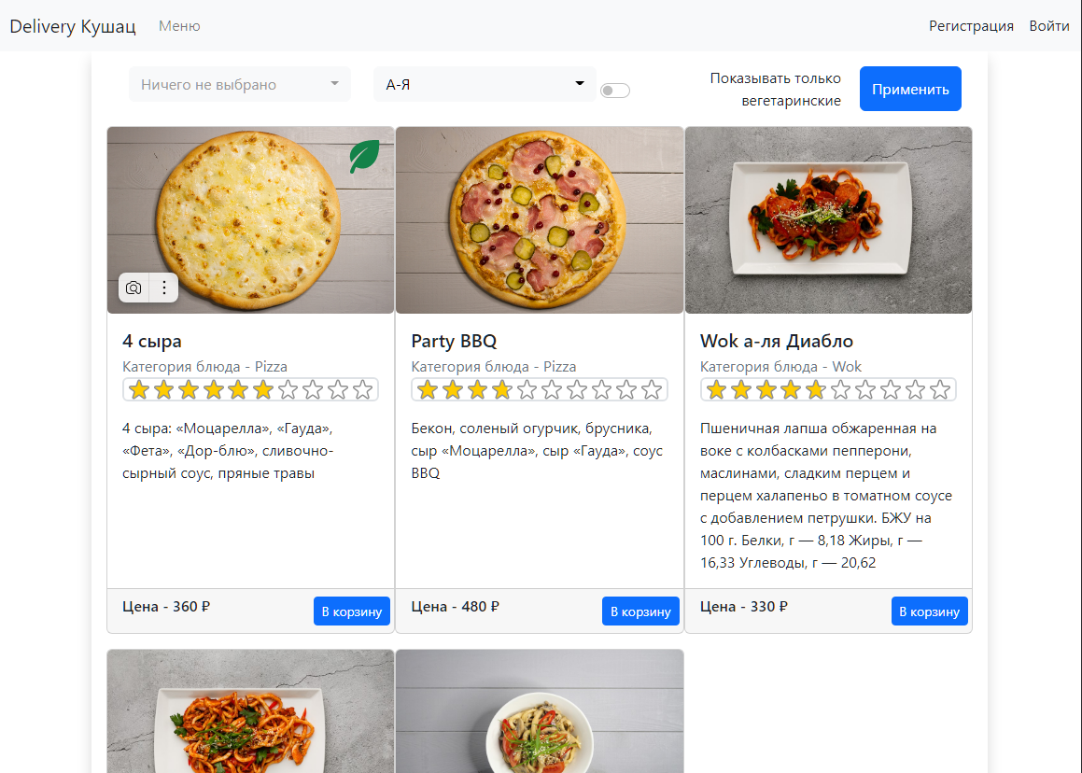Click the green vegetarian leaf icon
This screenshot has width=1082, height=773.
tap(363, 156)
